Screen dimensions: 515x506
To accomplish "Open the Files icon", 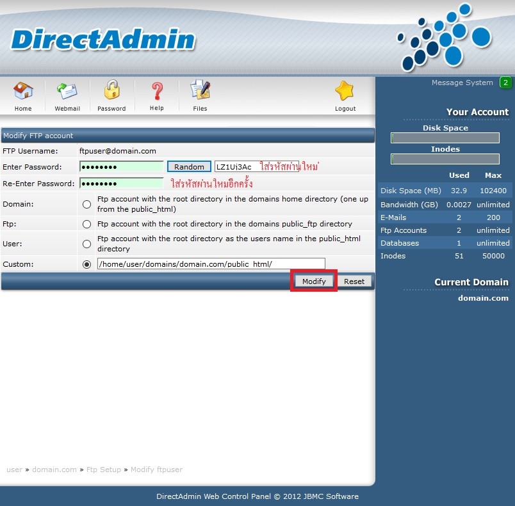I will 200,90.
